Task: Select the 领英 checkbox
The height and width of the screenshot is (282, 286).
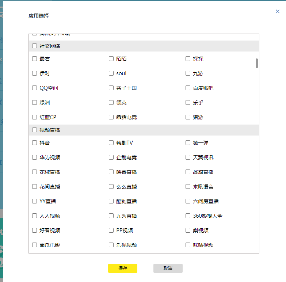Action: click(x=111, y=102)
